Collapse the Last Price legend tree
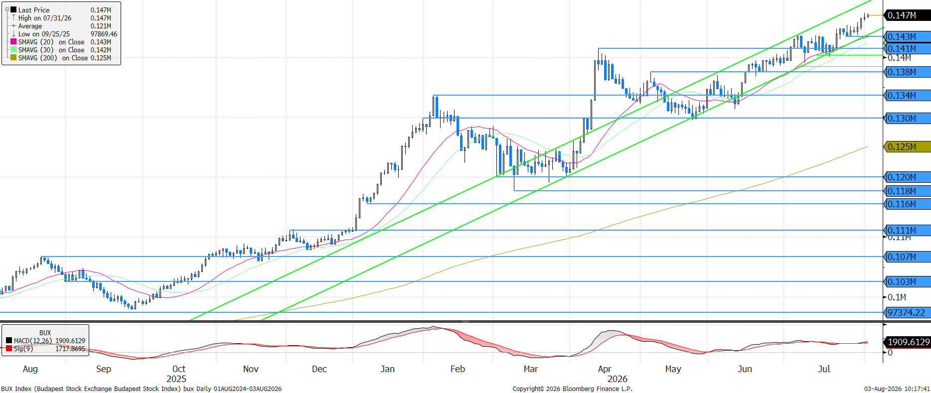Viewport: 931px width, 393px height. [7, 9]
